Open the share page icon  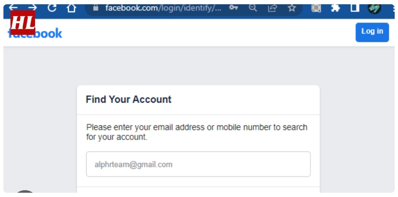pos(272,8)
